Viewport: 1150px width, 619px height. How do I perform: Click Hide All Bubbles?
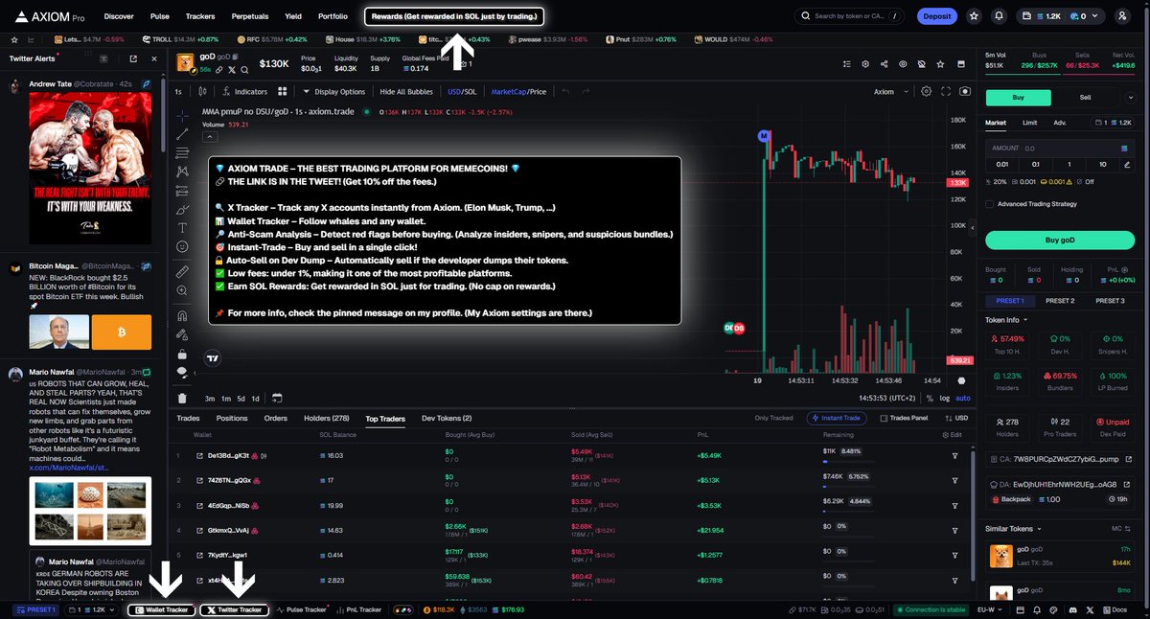point(405,92)
